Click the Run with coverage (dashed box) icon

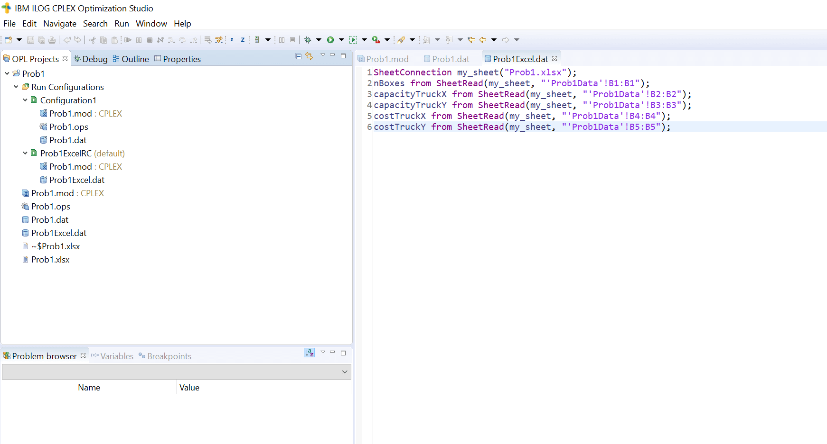pyautogui.click(x=353, y=40)
